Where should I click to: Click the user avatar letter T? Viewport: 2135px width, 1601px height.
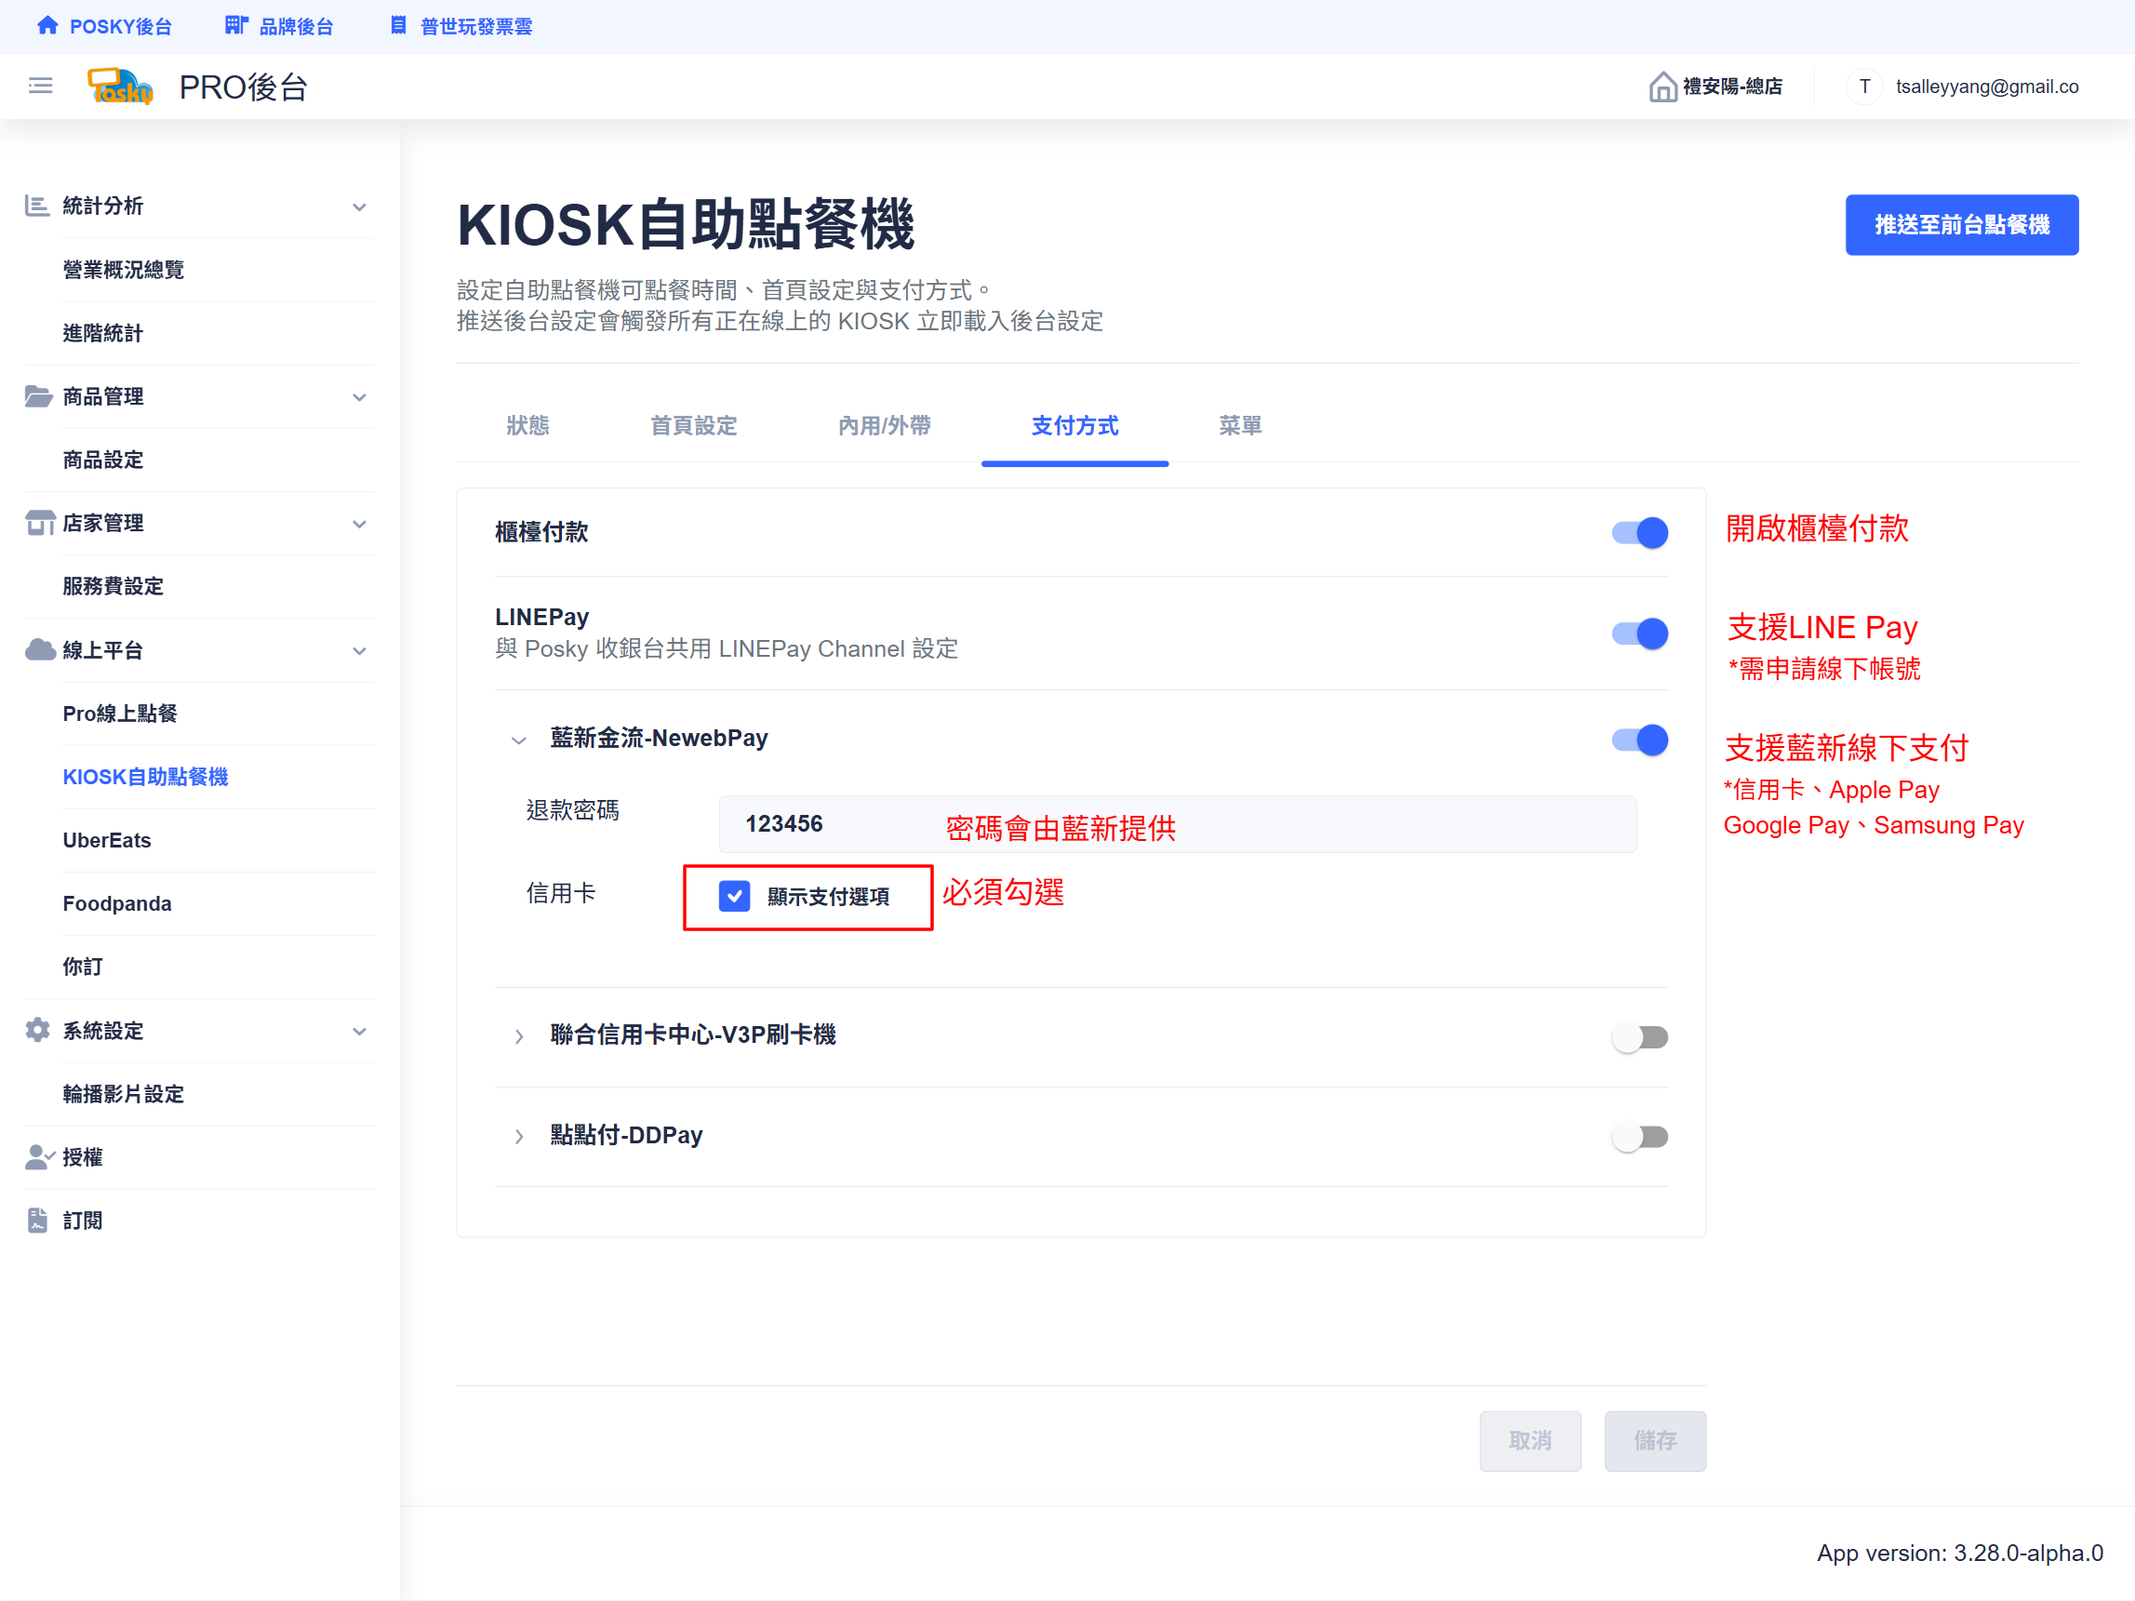1864,87
